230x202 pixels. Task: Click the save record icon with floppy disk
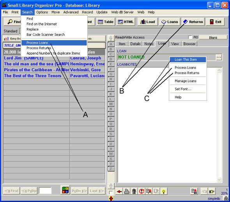tap(194, 191)
